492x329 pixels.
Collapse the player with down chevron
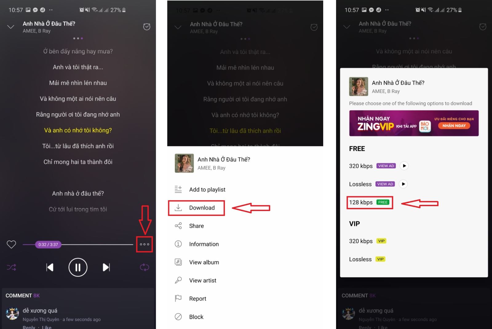tap(11, 27)
